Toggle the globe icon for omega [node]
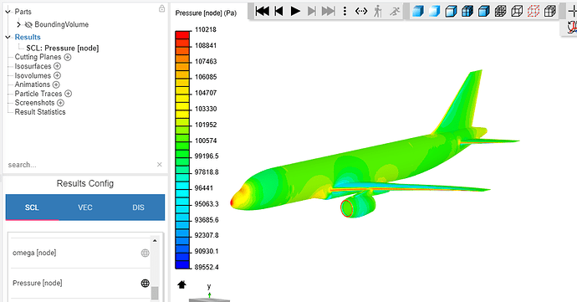577x302 pixels. pyautogui.click(x=146, y=253)
